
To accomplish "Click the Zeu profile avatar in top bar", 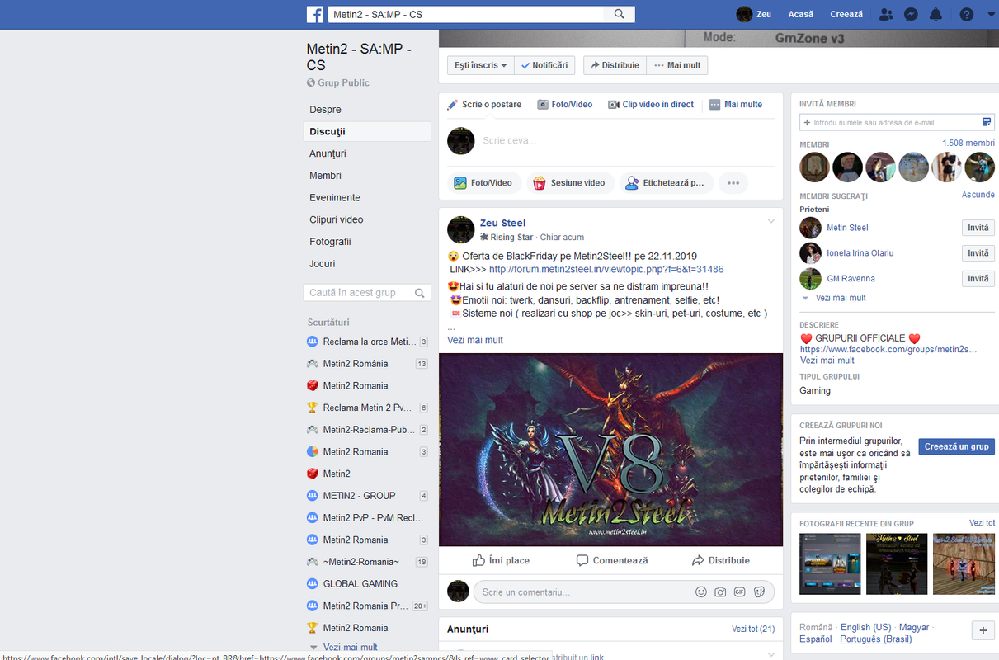I will pyautogui.click(x=744, y=14).
